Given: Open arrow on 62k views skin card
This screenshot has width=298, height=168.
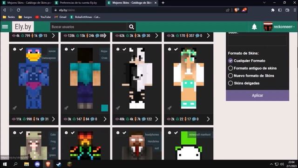Looking at the screenshot, I should [x=156, y=35].
